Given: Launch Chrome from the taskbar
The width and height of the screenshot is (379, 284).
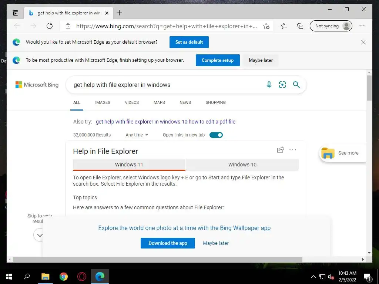Looking at the screenshot, I should coord(64,277).
